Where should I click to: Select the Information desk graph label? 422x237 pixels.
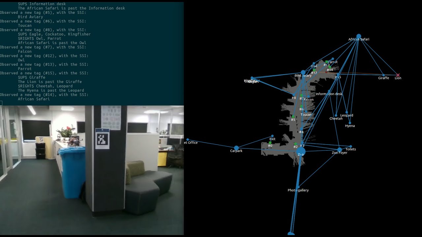pos(329,94)
